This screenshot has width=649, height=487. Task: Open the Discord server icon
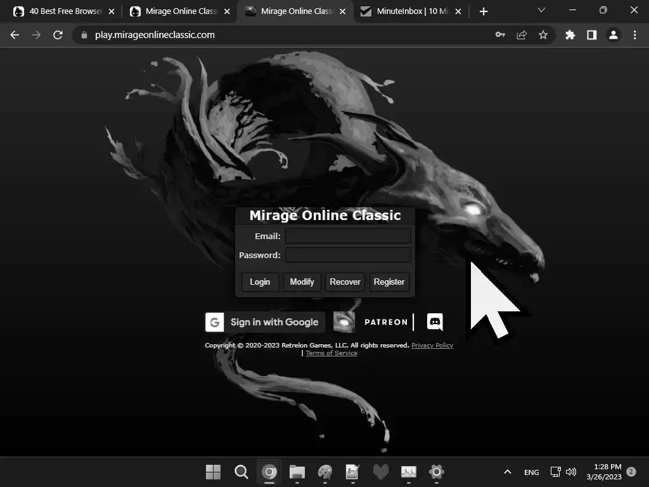[435, 321]
